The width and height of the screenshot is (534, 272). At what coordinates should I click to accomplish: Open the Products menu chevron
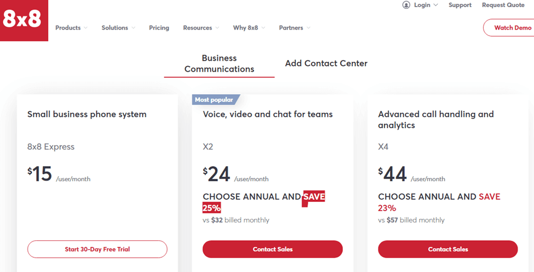pyautogui.click(x=85, y=28)
